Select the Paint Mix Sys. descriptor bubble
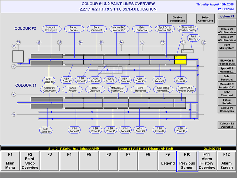This screenshot has height=178, width=237. pos(193,38)
